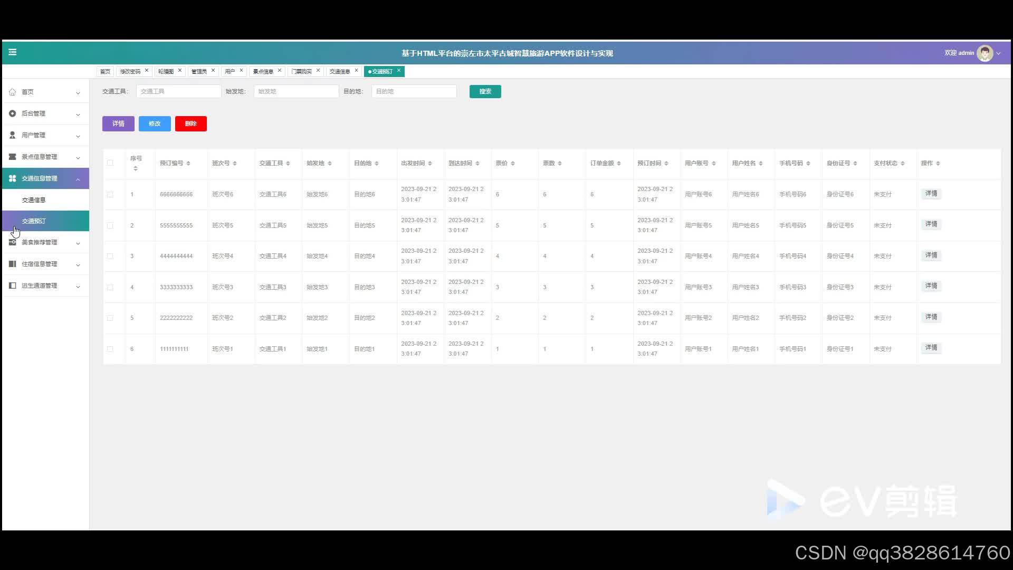Image resolution: width=1013 pixels, height=570 pixels.
Task: Click the 美食推荐管理 sidebar icon
Action: coord(13,242)
